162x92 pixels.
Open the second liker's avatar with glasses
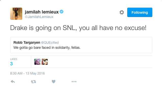(x=45, y=62)
